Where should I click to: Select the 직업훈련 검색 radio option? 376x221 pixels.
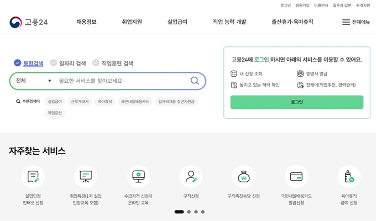point(96,63)
